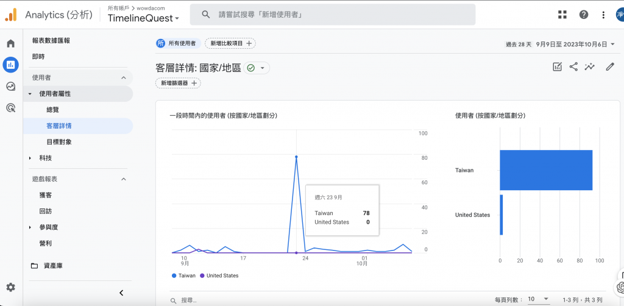Click the top search field

(x=332, y=15)
